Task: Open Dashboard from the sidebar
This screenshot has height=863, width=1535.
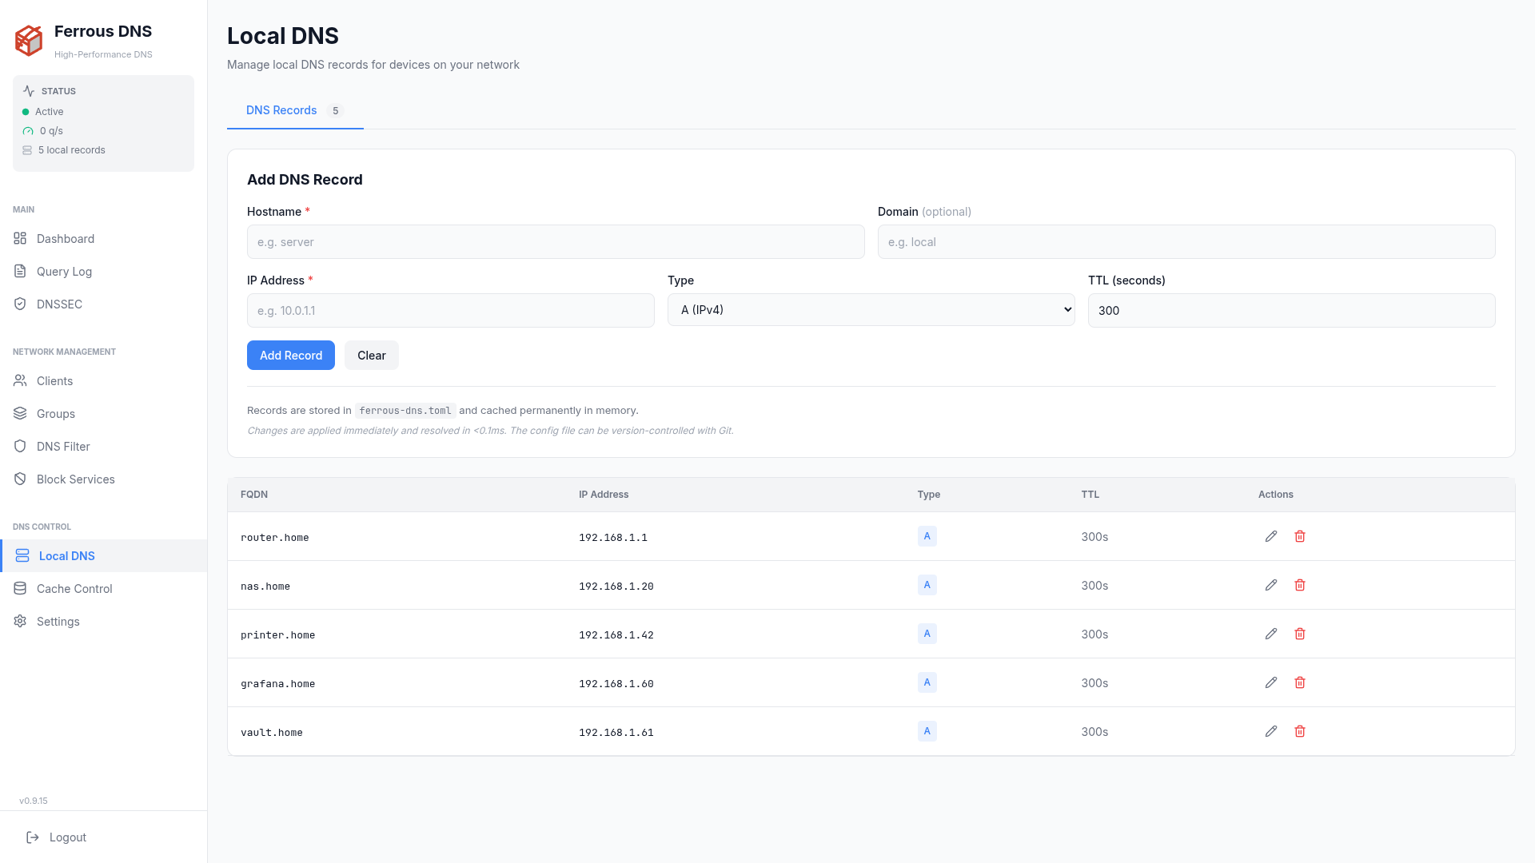Action: tap(103, 238)
